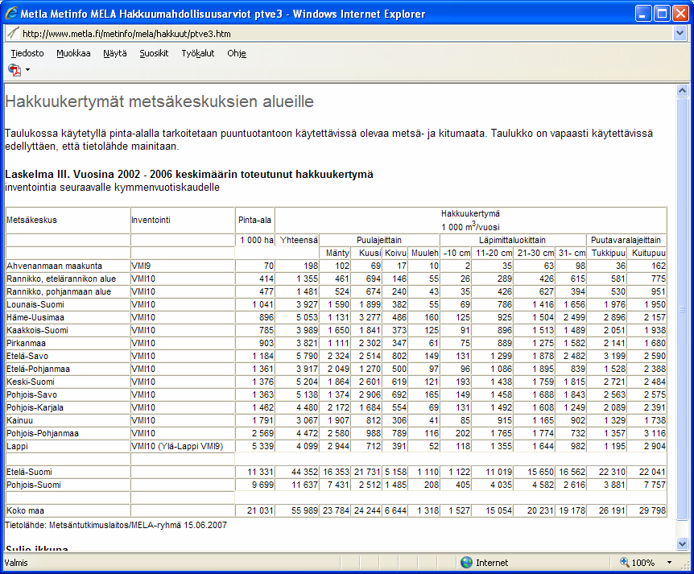The height and width of the screenshot is (574, 694).
Task: Click the 'Pohjois-Savo' row label
Action: tap(32, 394)
